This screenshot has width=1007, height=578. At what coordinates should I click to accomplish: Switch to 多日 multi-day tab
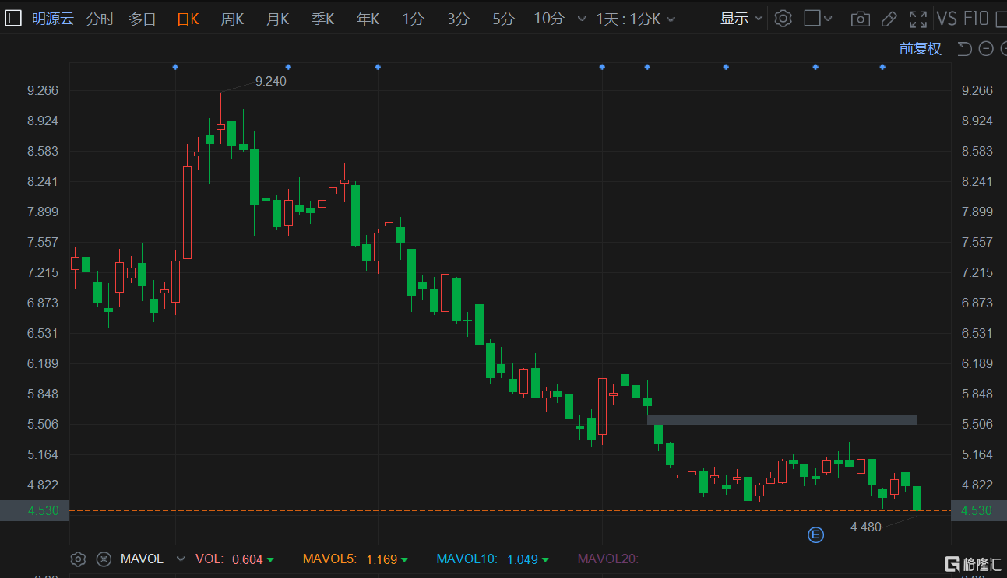click(x=143, y=19)
